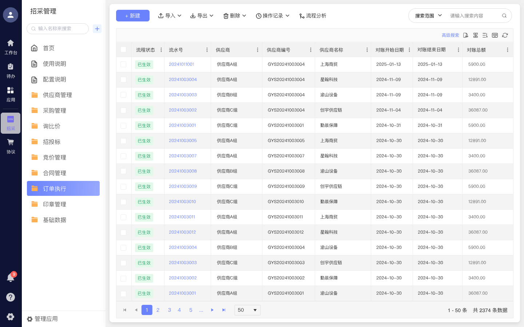
Task: Go to 工作台 home icon
Action: [x=11, y=43]
